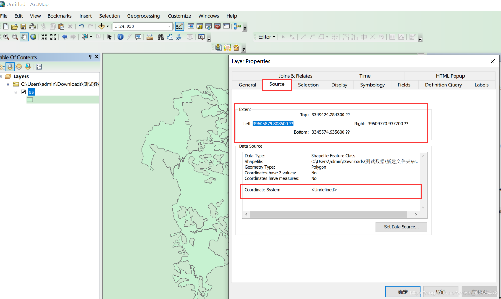The image size is (501, 299).
Task: Expand the Tools toolbar options arrow
Action: [209, 39]
